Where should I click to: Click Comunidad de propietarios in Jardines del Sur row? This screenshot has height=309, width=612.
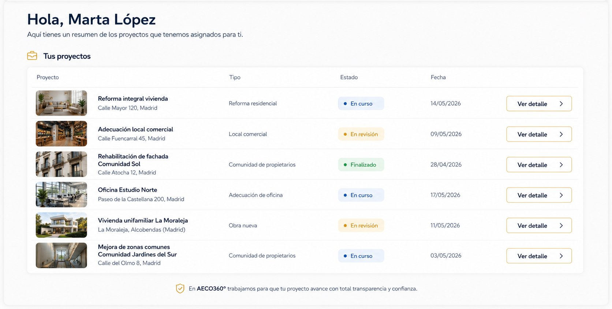[262, 256]
